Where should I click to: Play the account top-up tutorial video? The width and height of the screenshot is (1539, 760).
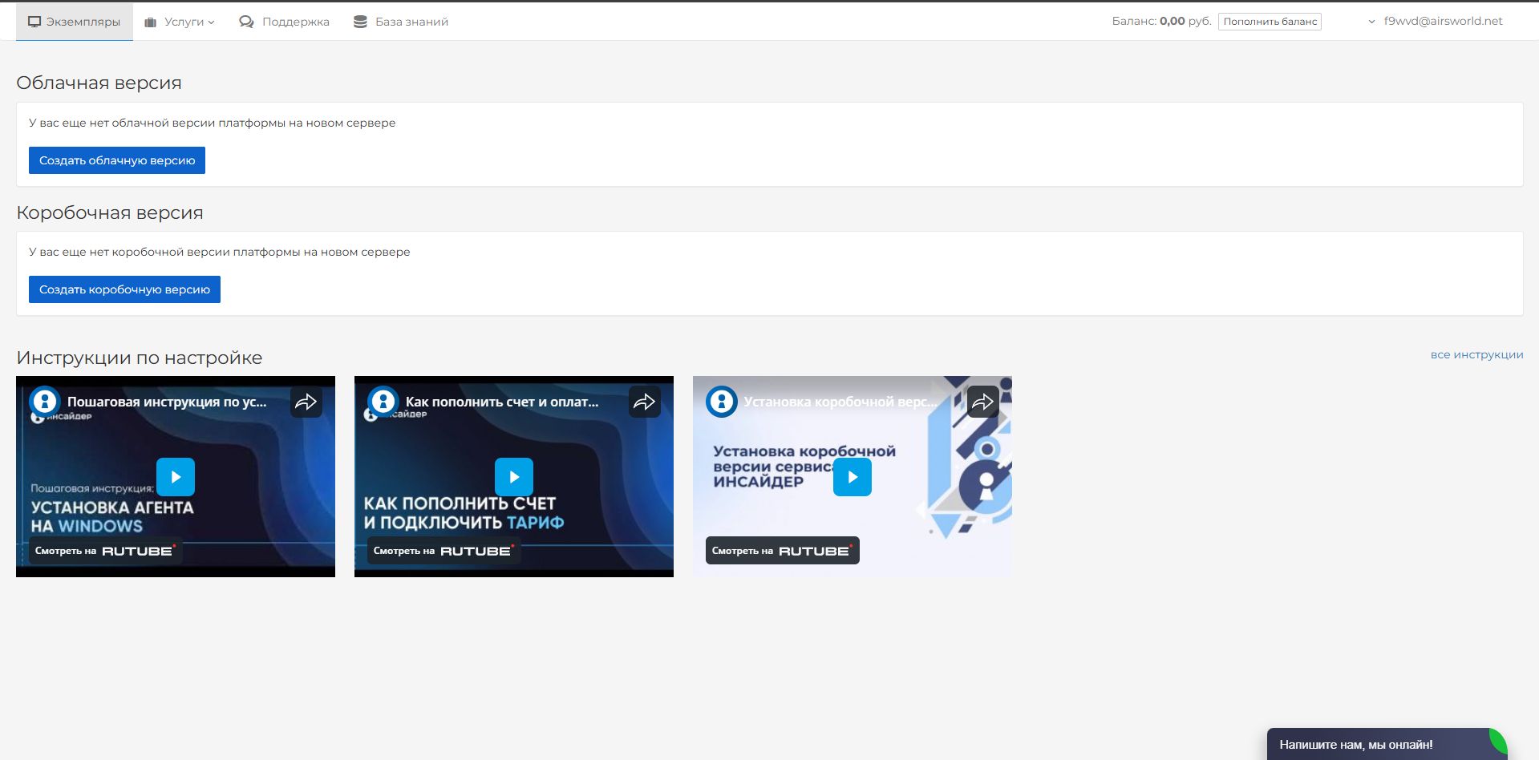(514, 477)
